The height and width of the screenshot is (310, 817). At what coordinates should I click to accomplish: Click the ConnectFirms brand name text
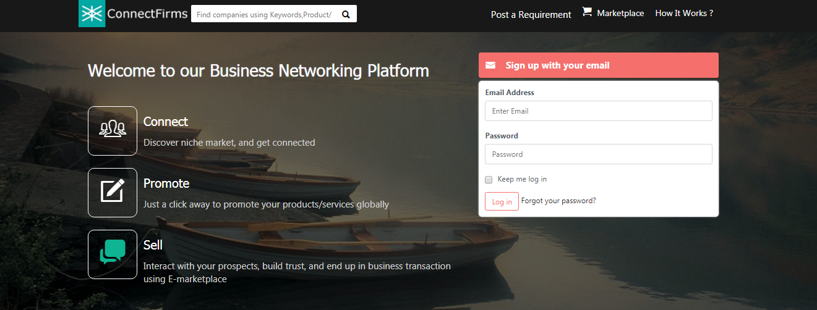147,14
